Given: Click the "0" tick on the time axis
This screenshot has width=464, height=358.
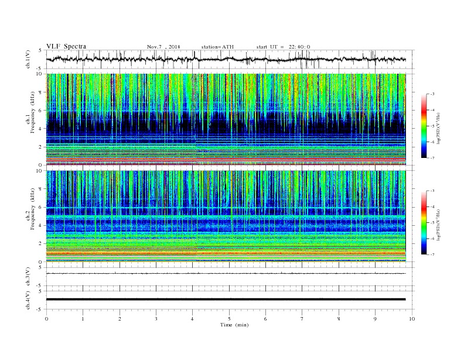Looking at the screenshot, I should click(x=46, y=319).
